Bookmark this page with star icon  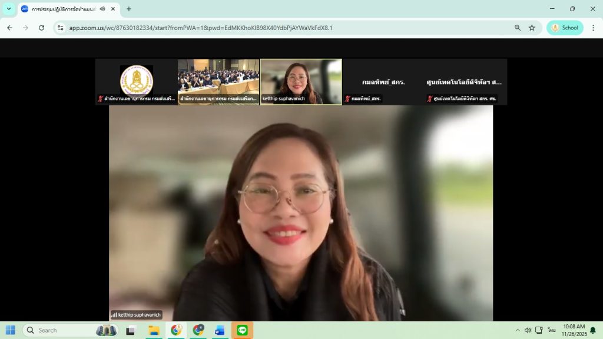(532, 28)
